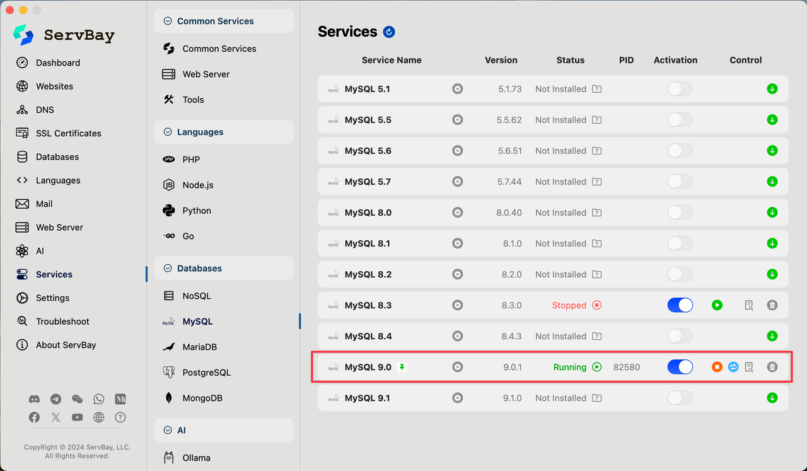807x471 pixels.
Task: Delete MySQL 9.0 with trash icon
Action: pyautogui.click(x=772, y=367)
